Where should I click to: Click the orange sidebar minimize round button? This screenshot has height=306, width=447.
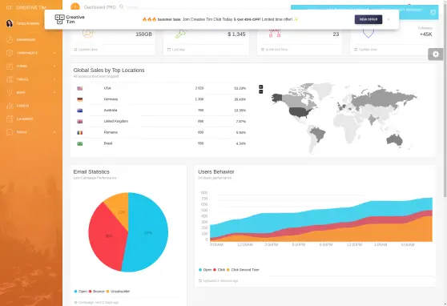click(x=75, y=6)
